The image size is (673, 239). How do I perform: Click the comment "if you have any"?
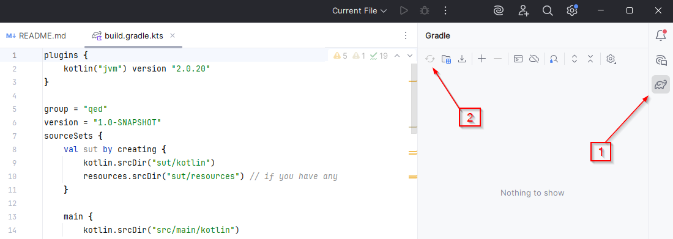click(300, 176)
